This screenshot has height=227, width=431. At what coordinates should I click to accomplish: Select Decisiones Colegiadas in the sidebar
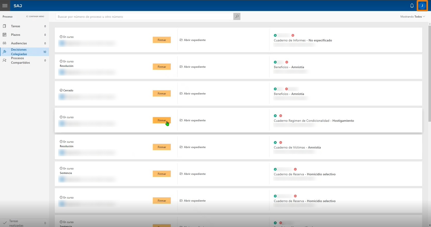[25, 52]
